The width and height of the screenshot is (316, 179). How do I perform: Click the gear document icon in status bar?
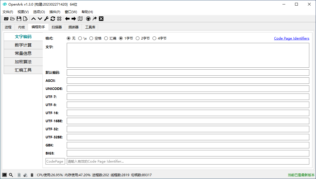(19, 175)
